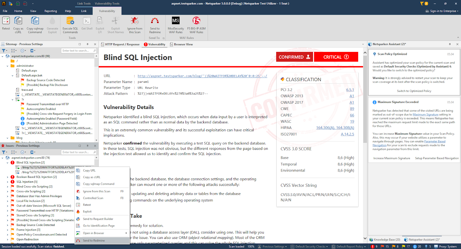The height and width of the screenshot is (249, 461).
Task: Collapse the administrator folder in sitemap
Action: pos(7,66)
